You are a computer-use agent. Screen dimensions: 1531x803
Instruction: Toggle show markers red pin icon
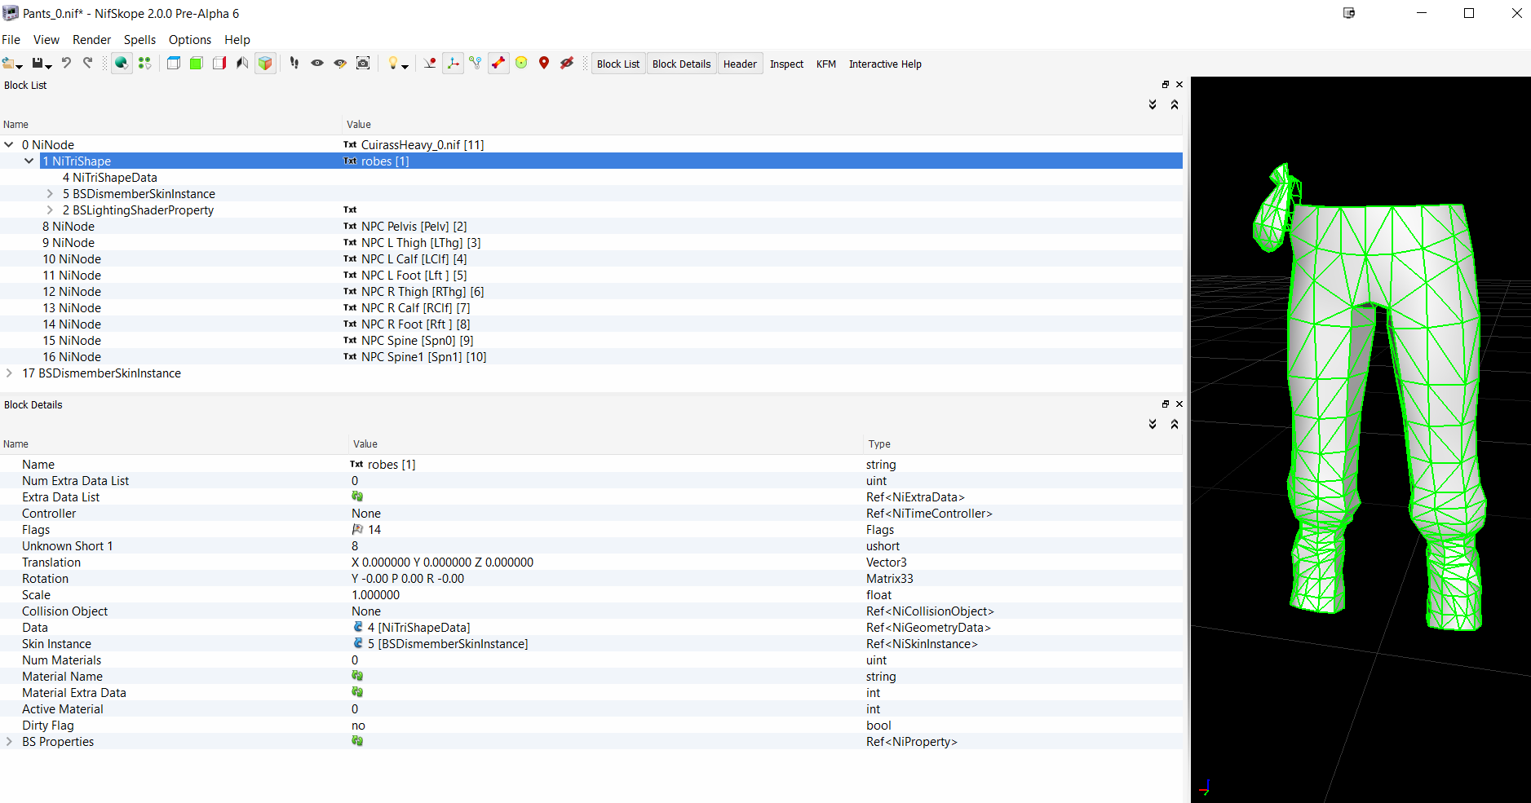[x=544, y=64]
